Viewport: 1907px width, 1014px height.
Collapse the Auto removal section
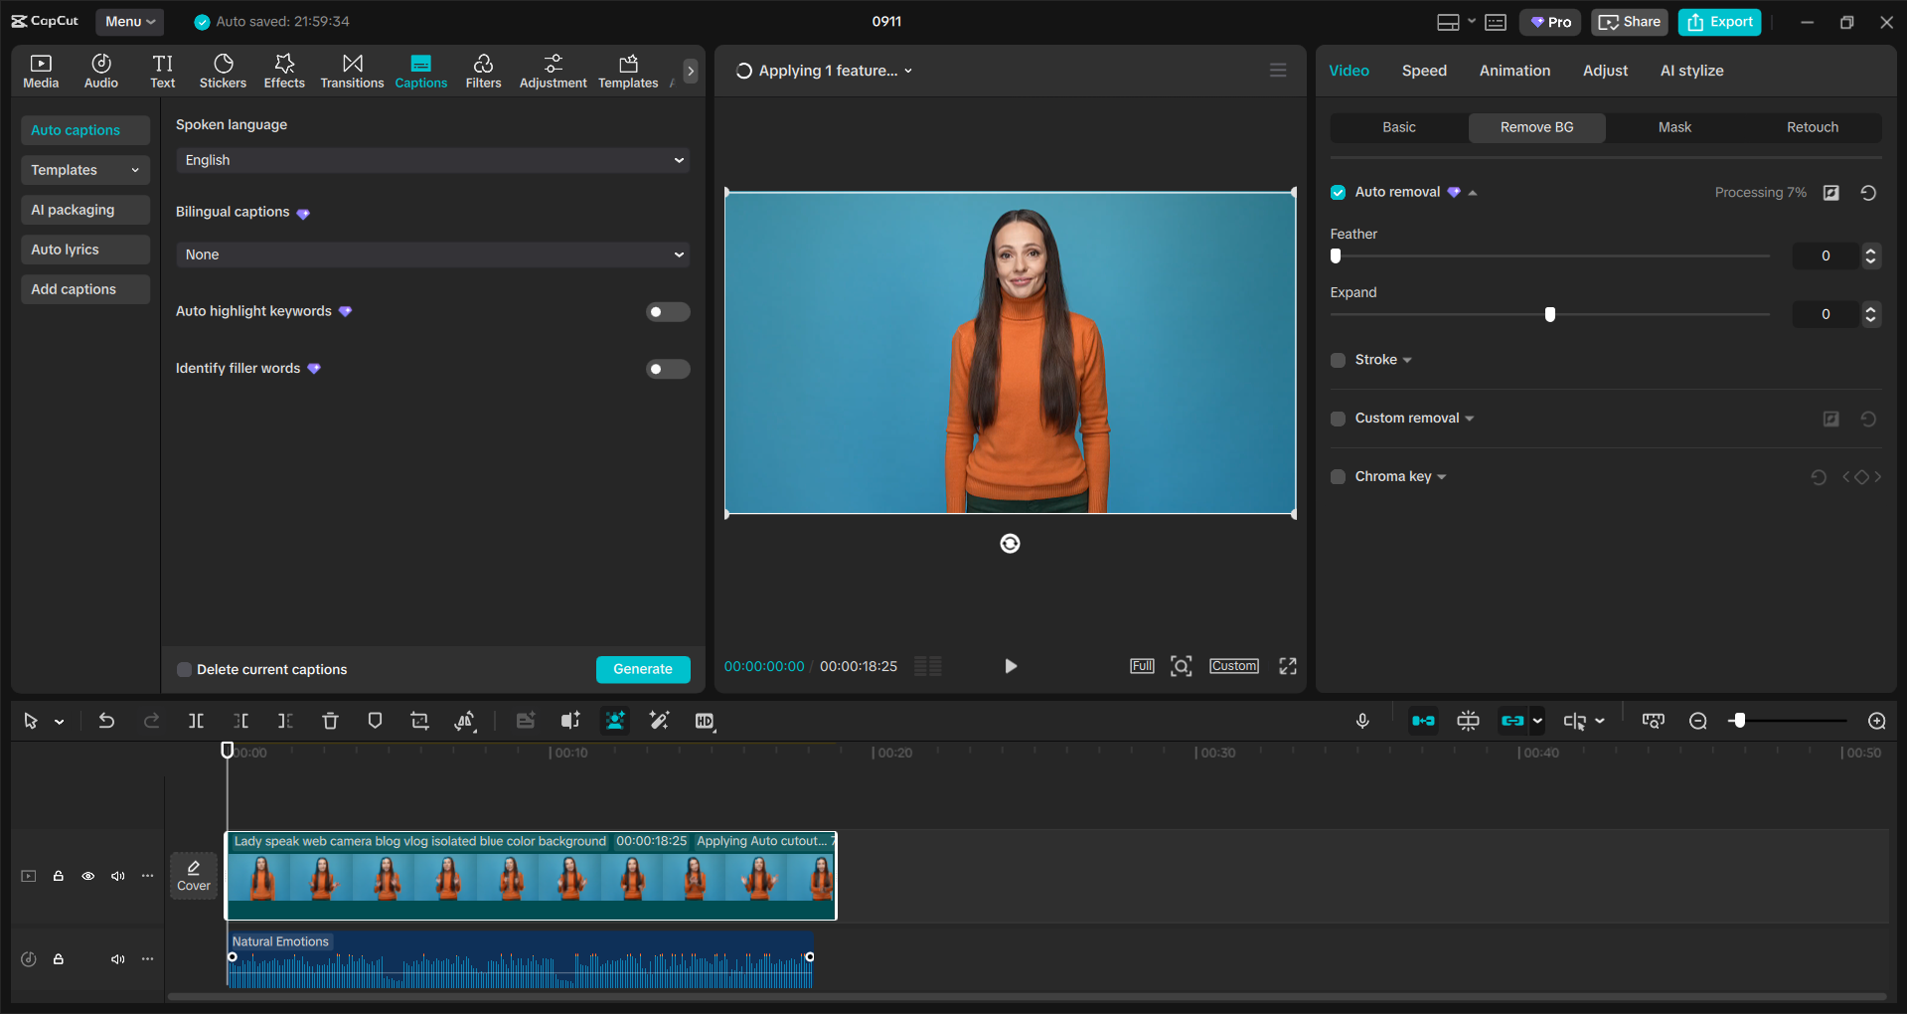[x=1475, y=192]
